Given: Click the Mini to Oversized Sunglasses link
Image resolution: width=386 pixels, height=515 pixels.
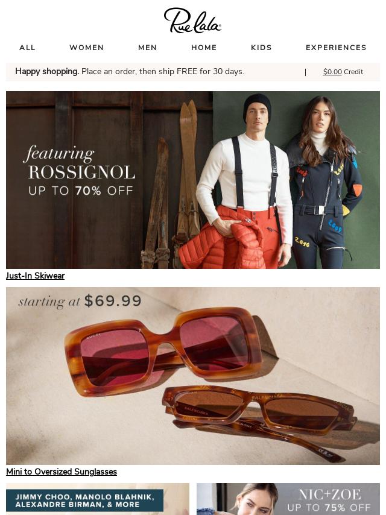Looking at the screenshot, I should pyautogui.click(x=62, y=472).
